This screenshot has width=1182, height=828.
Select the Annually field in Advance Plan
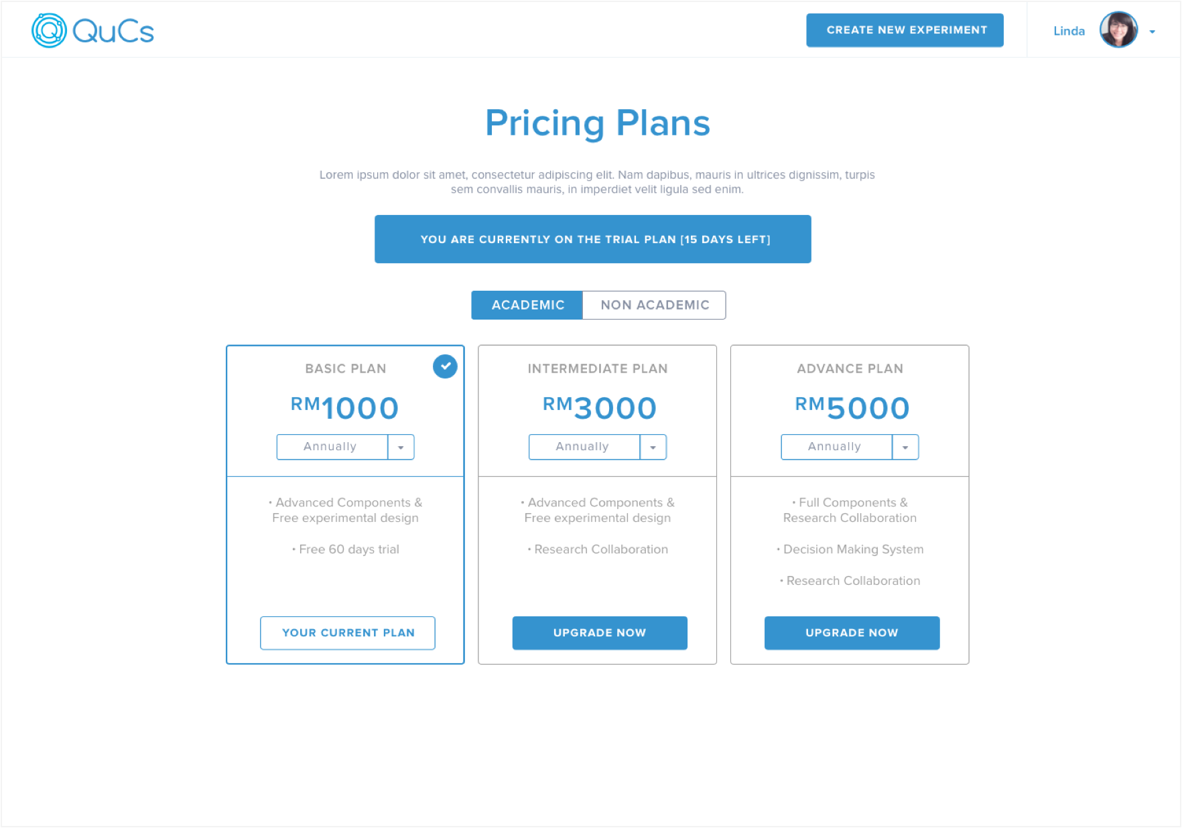(x=837, y=447)
